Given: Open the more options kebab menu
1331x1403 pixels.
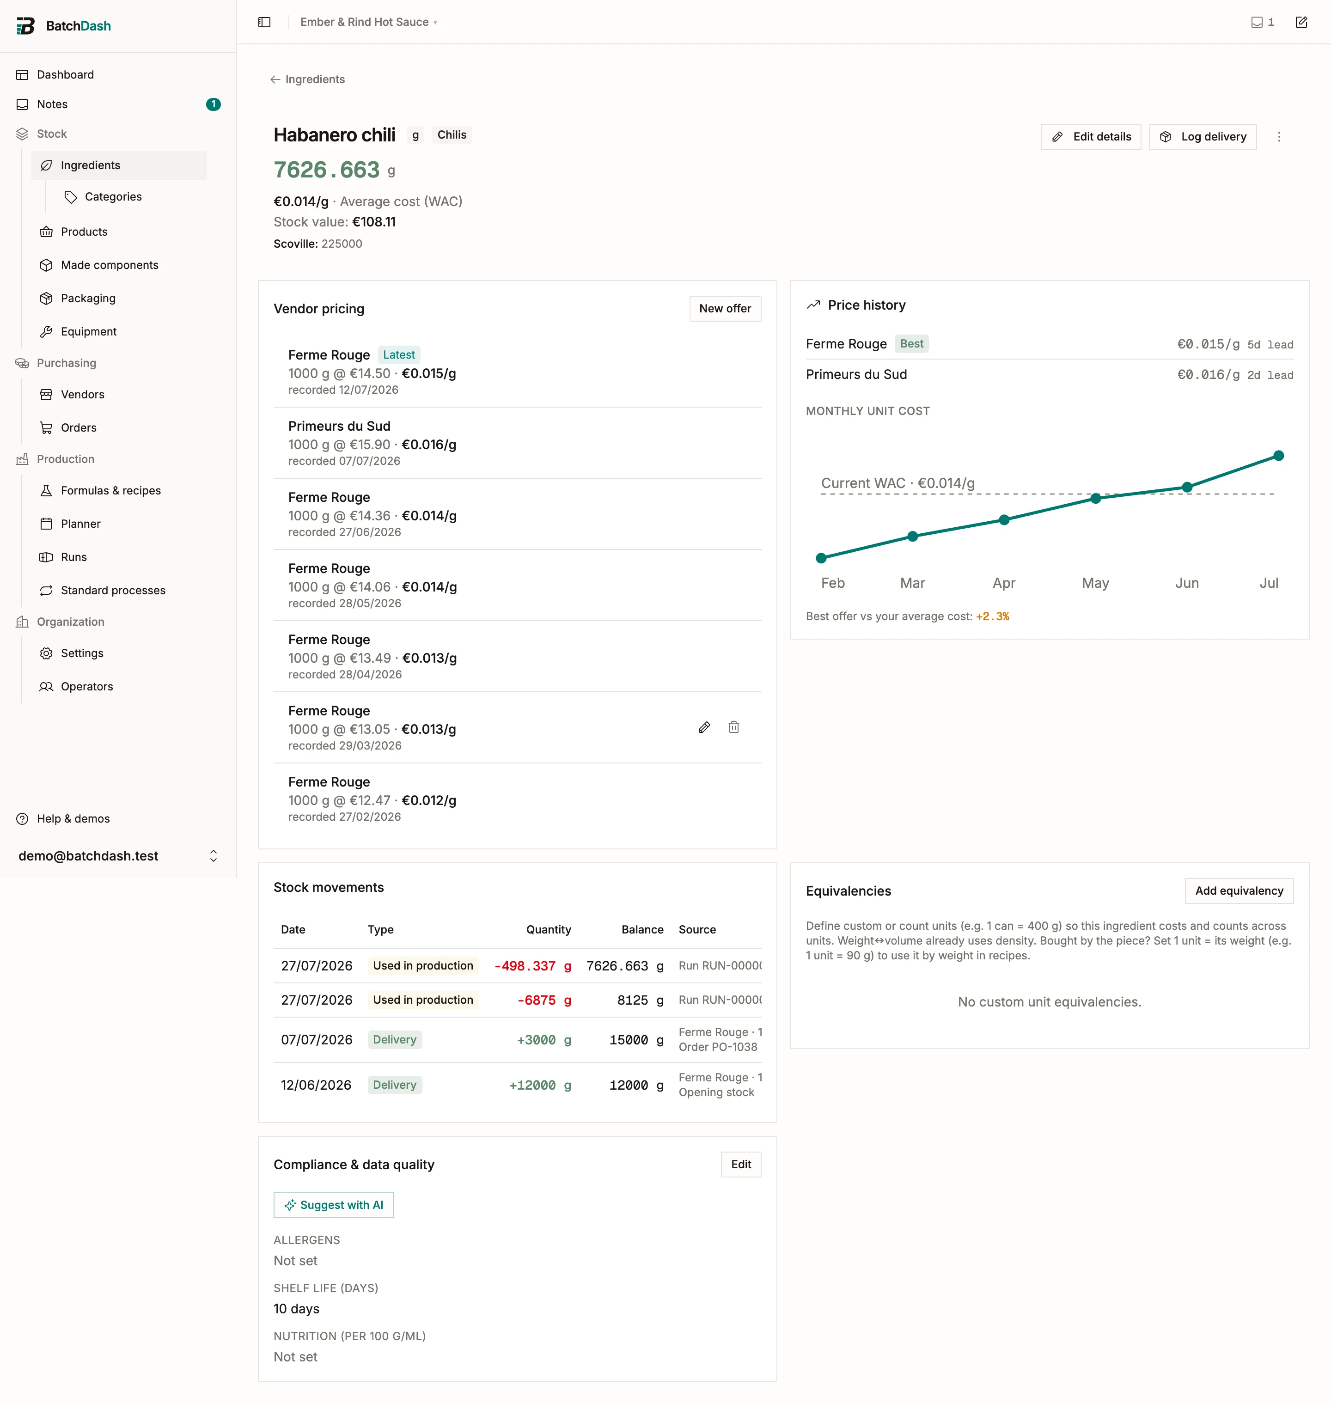Looking at the screenshot, I should coord(1279,137).
